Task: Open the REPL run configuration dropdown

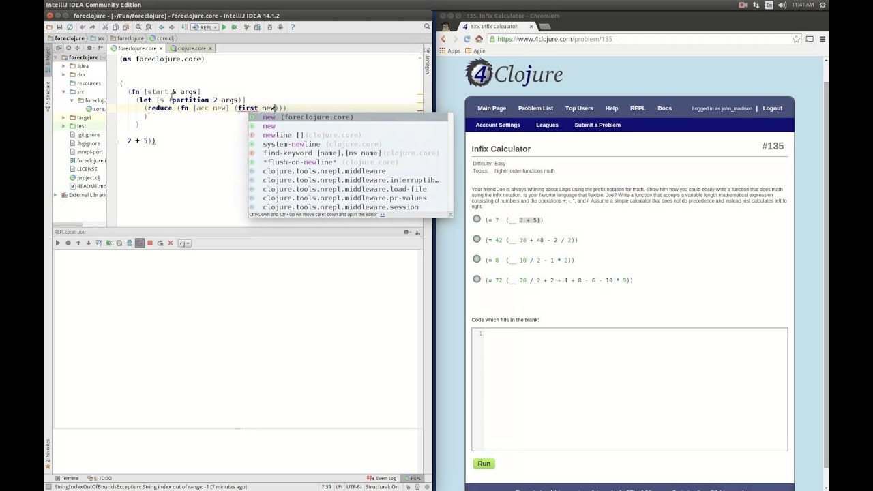Action: point(205,27)
